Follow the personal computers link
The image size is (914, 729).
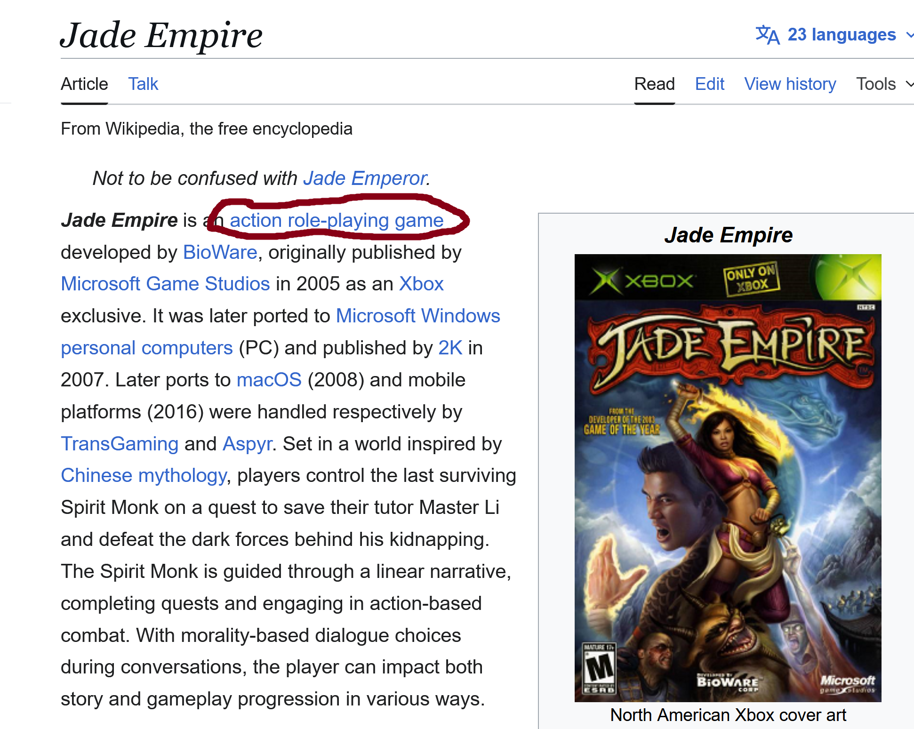click(x=146, y=348)
